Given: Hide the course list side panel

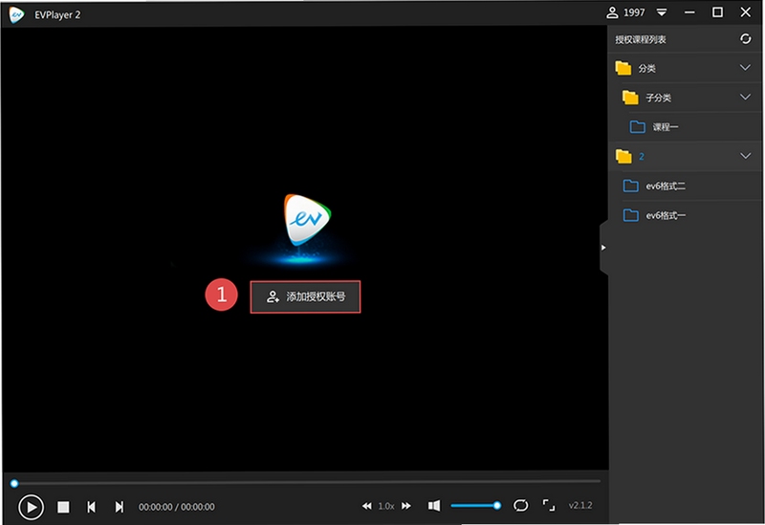Looking at the screenshot, I should coord(603,248).
